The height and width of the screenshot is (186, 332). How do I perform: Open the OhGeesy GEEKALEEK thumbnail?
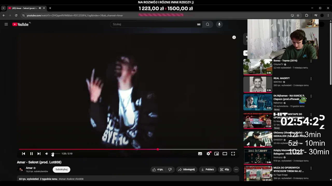(258, 139)
